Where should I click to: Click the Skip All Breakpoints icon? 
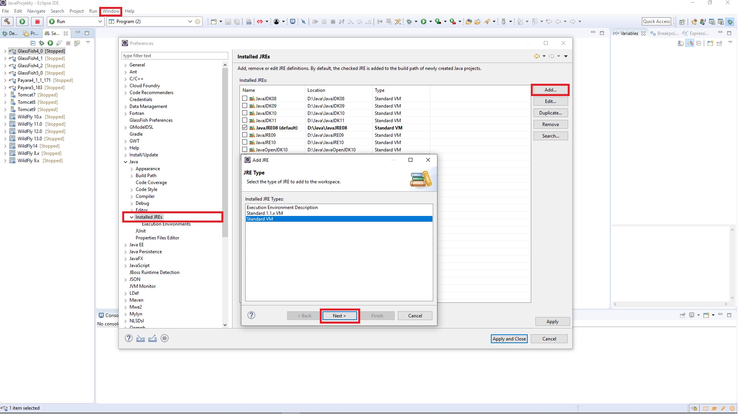tap(303, 22)
